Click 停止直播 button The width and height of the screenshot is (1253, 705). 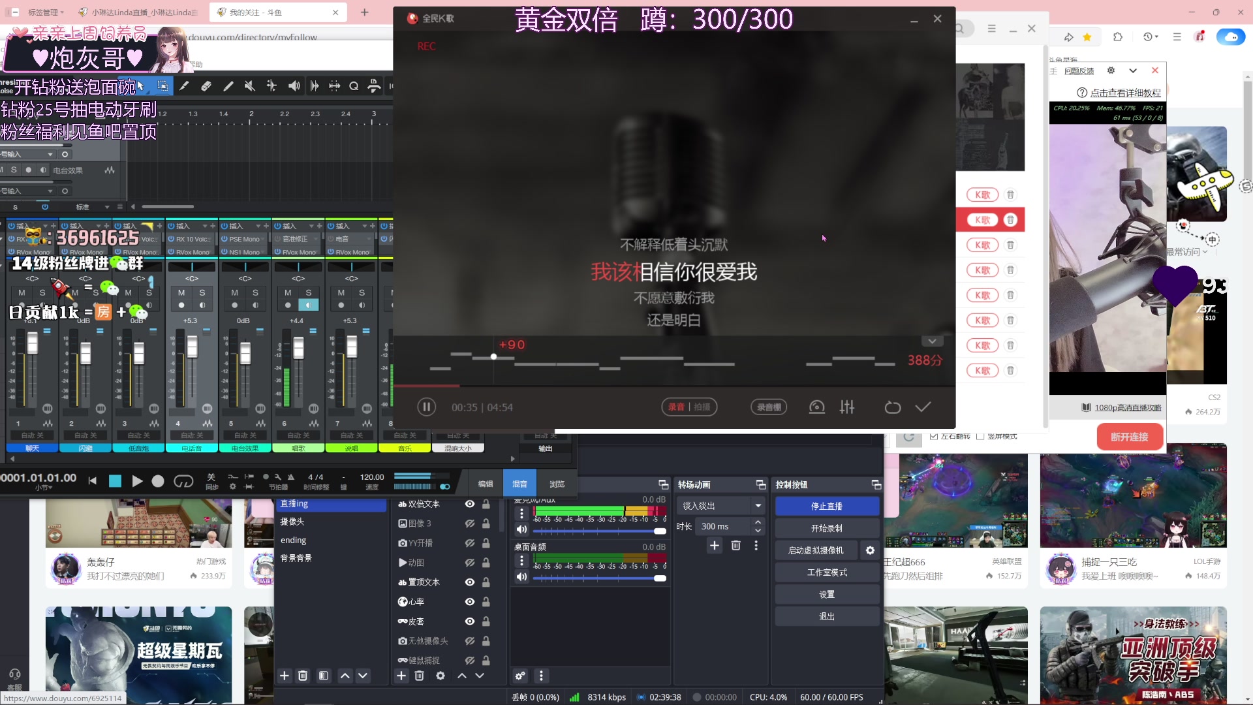(827, 506)
